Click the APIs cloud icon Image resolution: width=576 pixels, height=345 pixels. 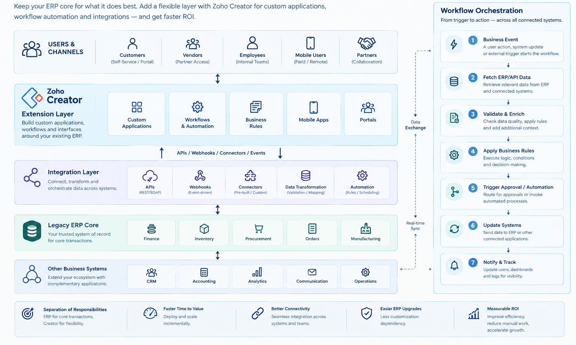[150, 176]
